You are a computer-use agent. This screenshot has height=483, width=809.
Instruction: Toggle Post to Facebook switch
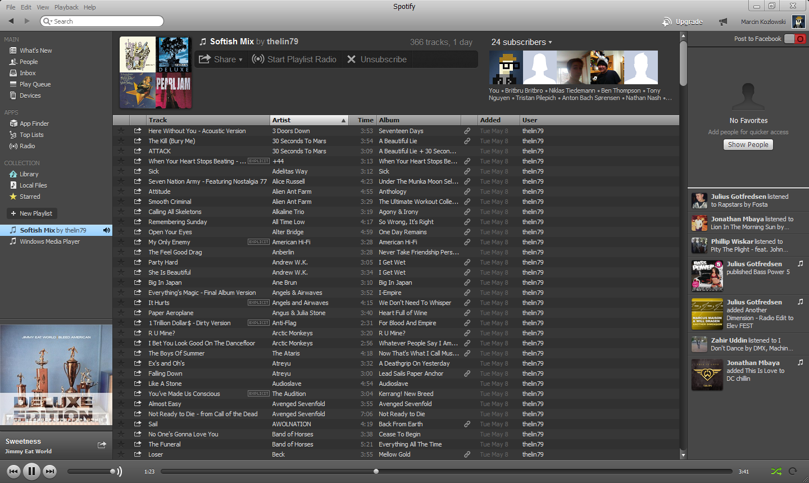click(795, 39)
